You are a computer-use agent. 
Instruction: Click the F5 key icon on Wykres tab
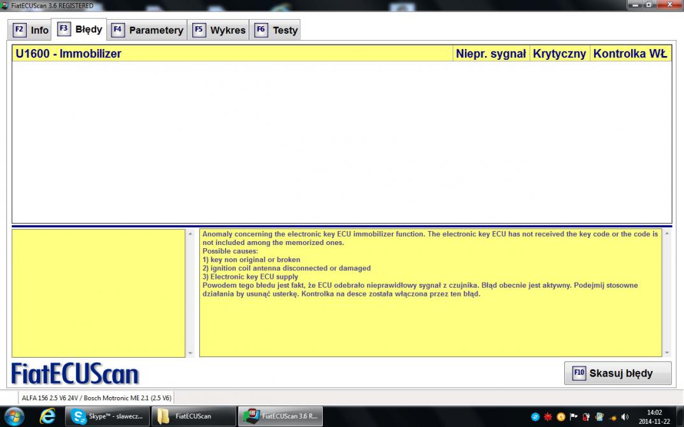tap(199, 30)
